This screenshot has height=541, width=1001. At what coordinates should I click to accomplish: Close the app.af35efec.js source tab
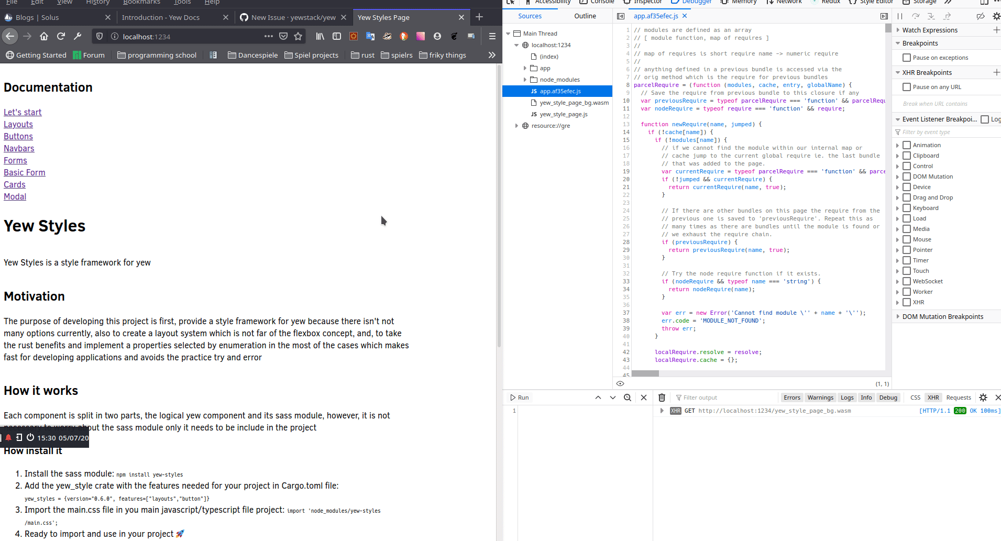point(685,16)
